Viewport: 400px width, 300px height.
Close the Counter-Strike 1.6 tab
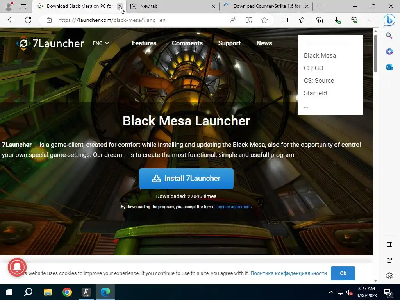[x=307, y=6]
